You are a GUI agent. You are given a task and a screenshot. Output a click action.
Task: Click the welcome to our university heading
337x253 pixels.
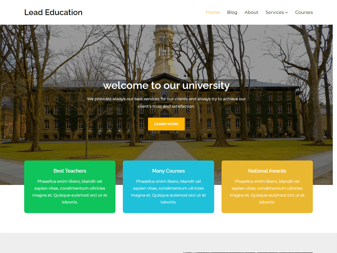pos(167,85)
